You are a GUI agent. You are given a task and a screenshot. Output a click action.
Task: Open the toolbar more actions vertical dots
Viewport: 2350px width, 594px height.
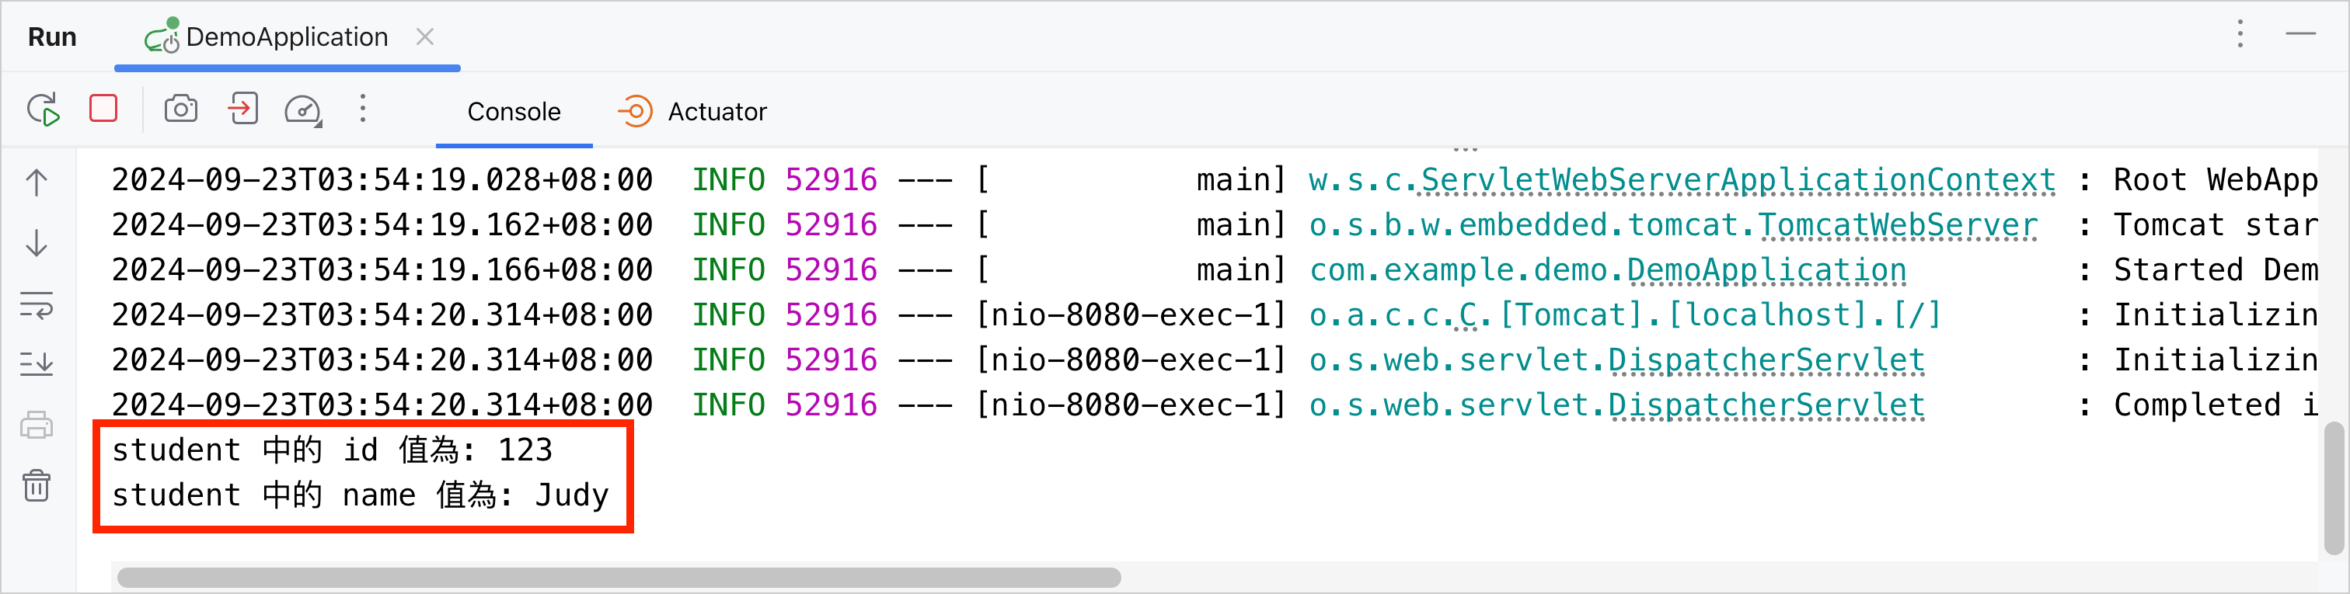click(363, 109)
